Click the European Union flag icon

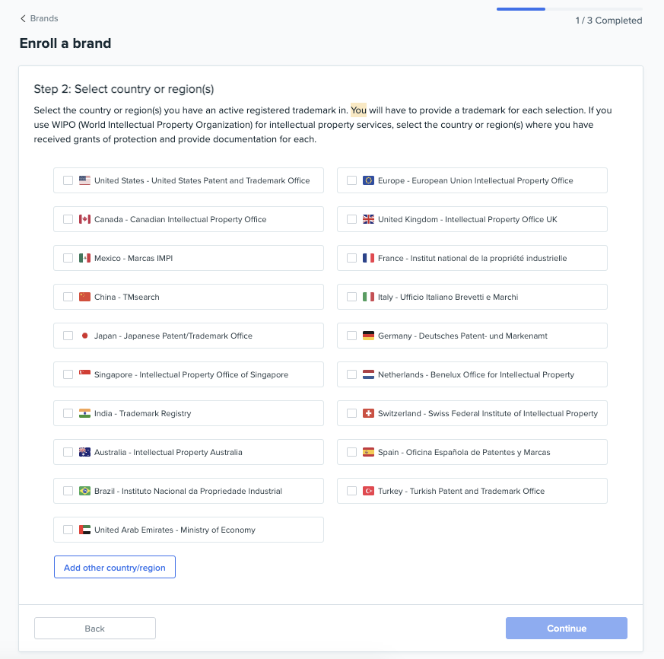tap(368, 180)
